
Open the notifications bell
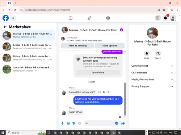click(x=165, y=18)
